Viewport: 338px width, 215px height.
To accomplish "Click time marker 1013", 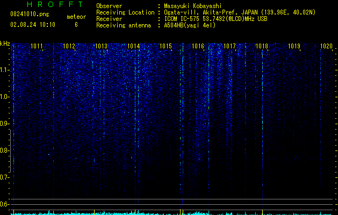I will 101,46.
